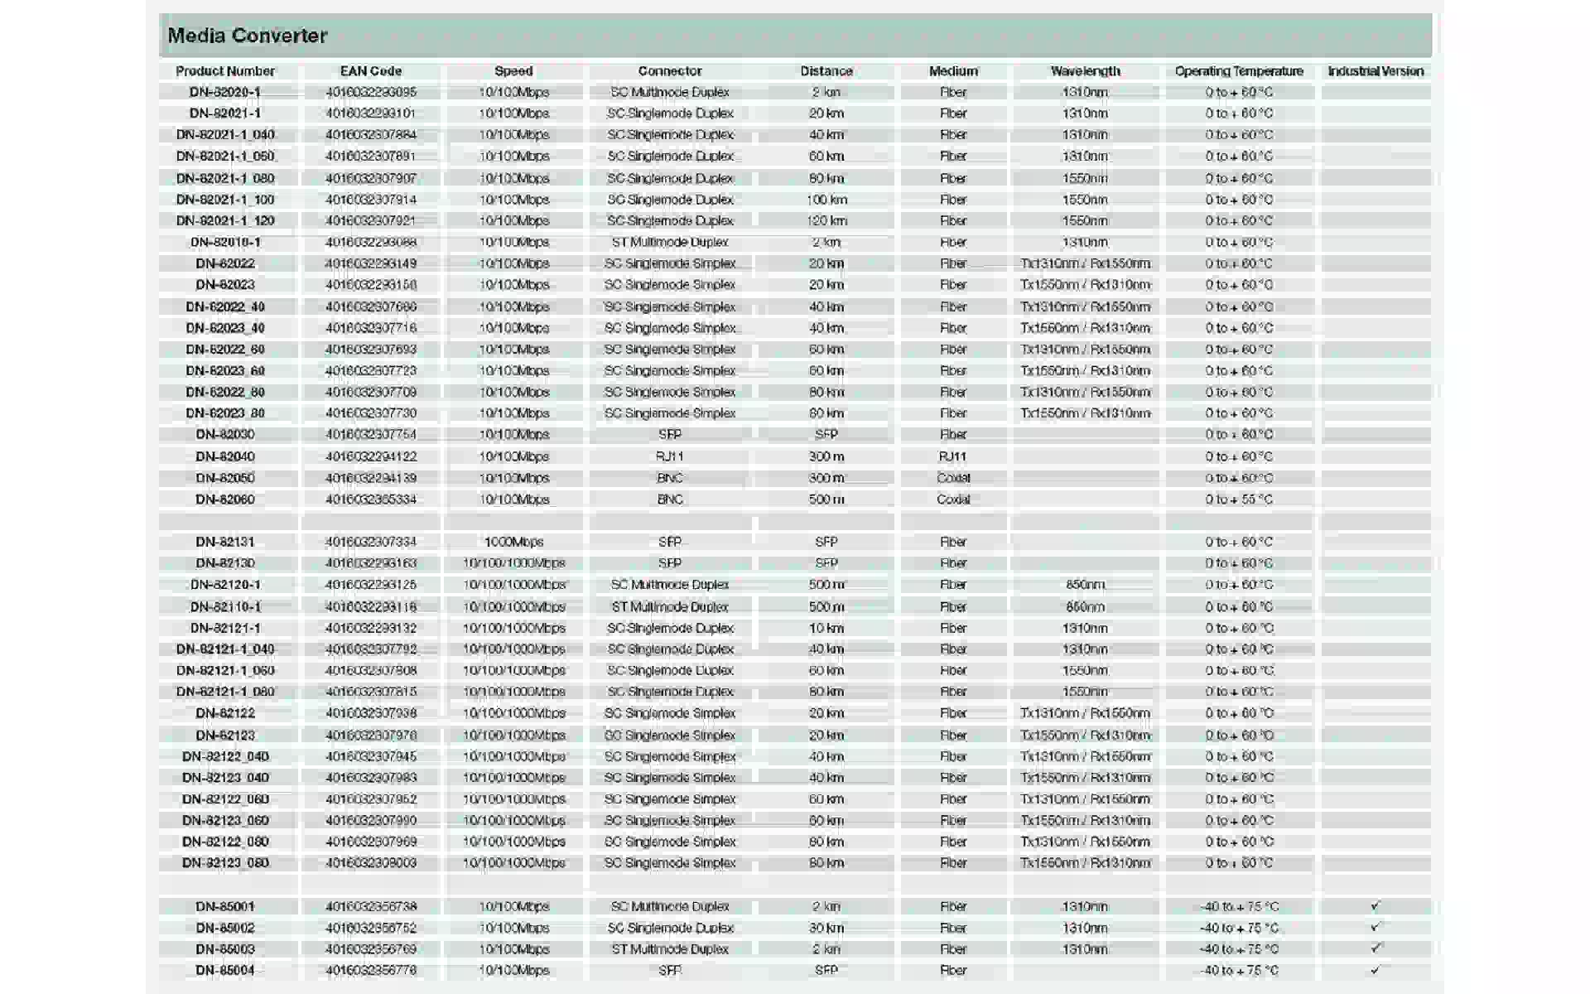Click the Operating Temperature column header
Image resolution: width=1590 pixels, height=994 pixels.
pos(1239,71)
